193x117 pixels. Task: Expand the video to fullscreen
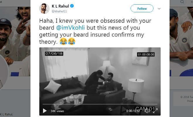155,111
